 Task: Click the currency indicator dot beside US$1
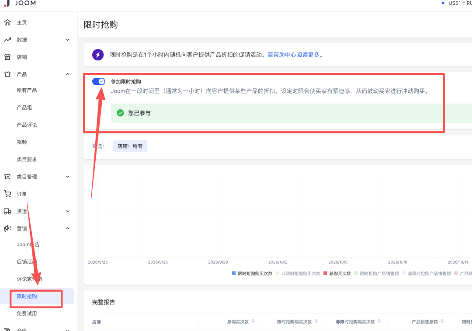click(443, 3)
